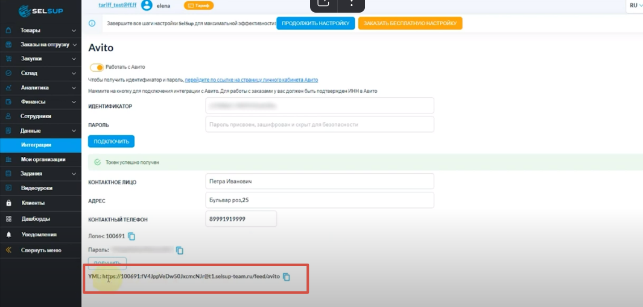Click the Свернуть меню double-arrow icon
643x307 pixels.
click(x=8, y=250)
